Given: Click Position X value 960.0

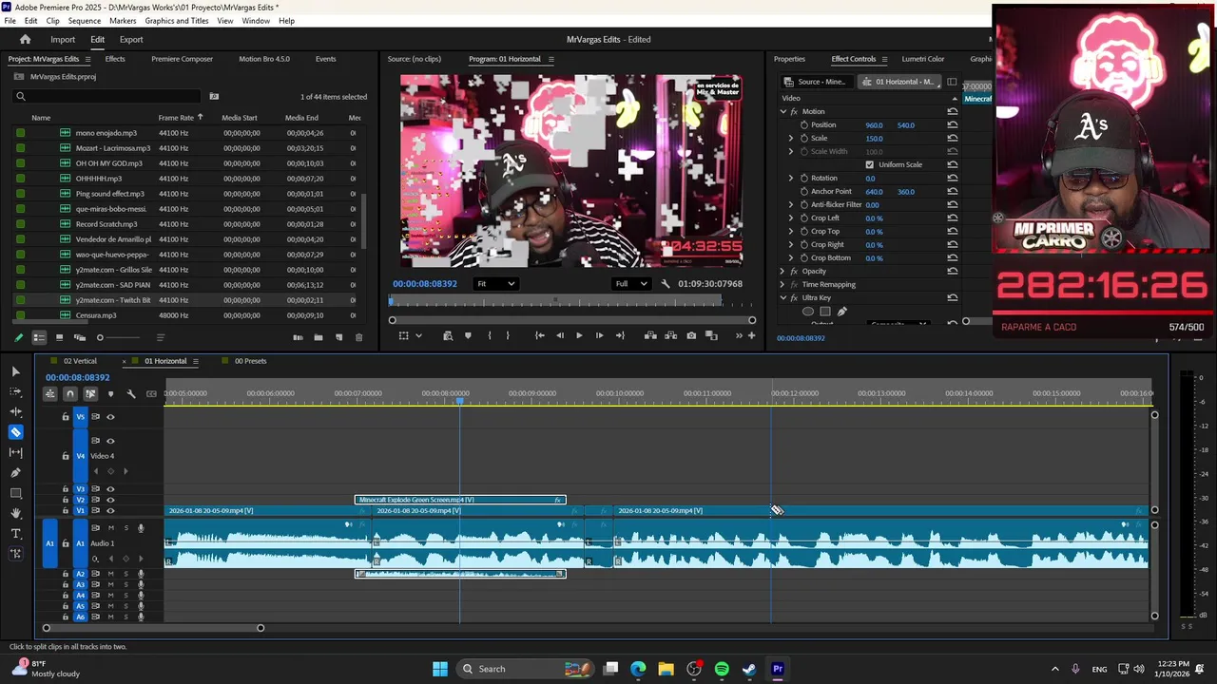Looking at the screenshot, I should click(874, 125).
